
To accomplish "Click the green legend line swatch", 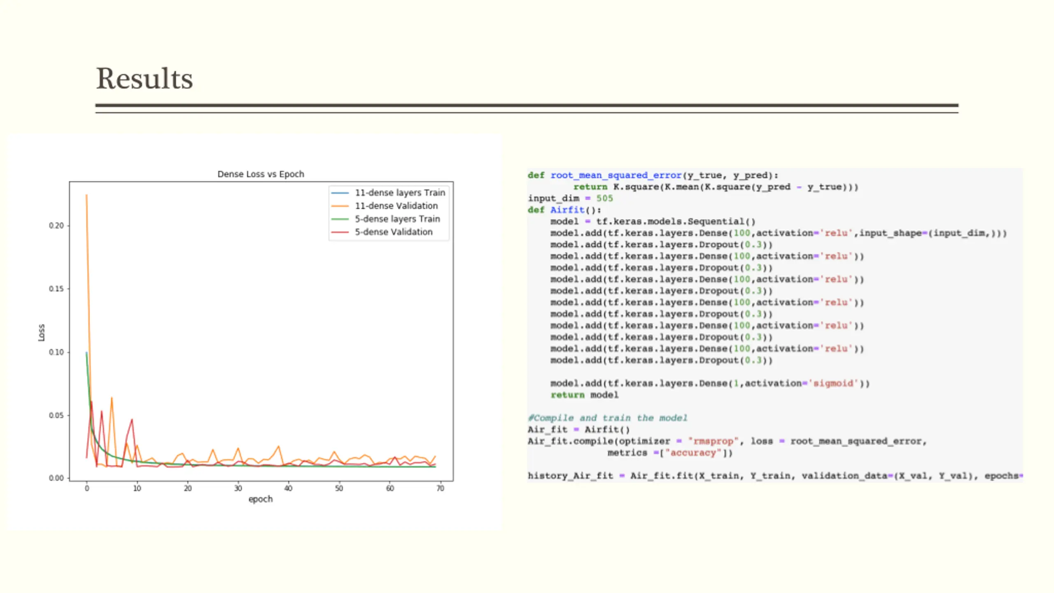I will coord(340,219).
